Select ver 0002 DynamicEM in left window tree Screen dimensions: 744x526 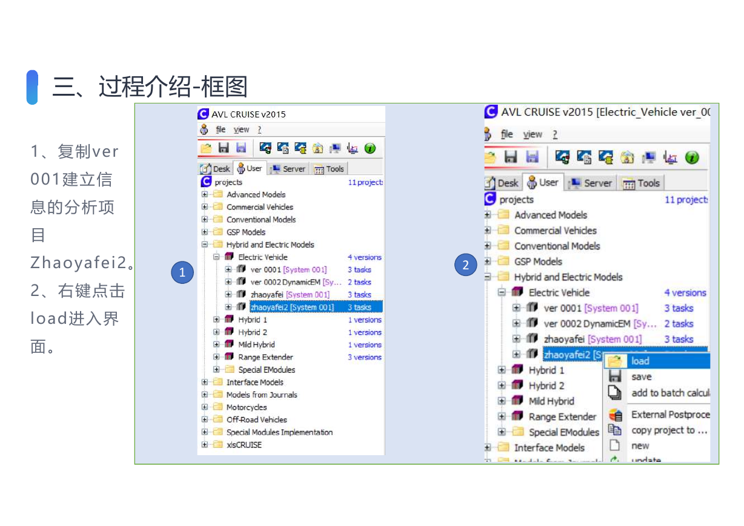point(296,282)
